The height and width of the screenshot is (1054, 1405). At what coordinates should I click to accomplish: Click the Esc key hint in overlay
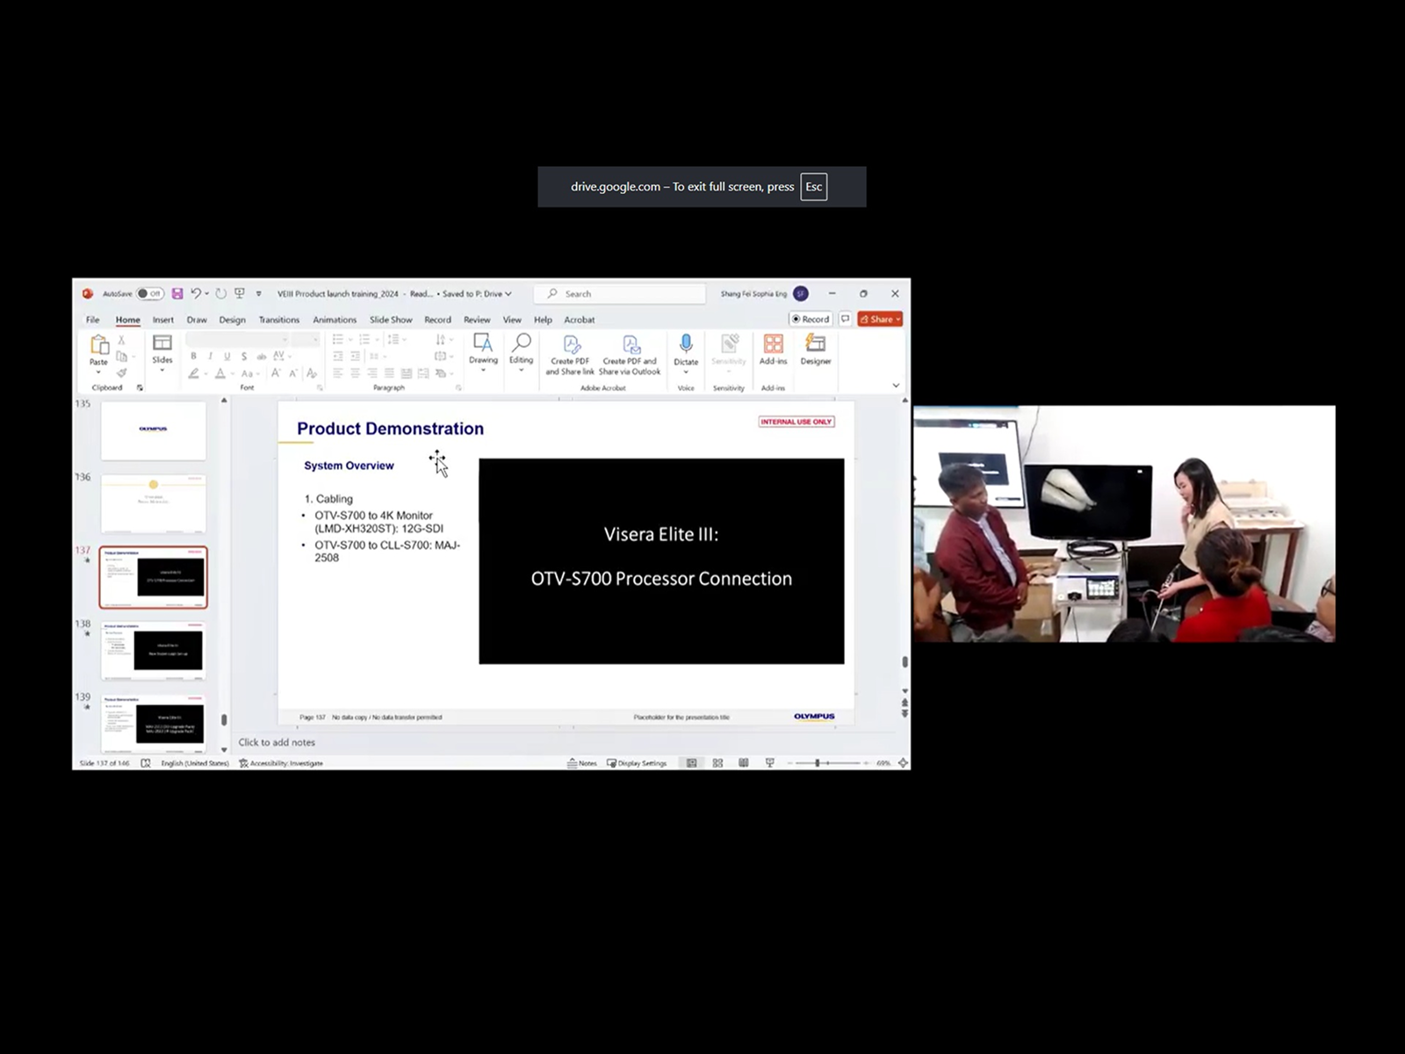(x=814, y=186)
